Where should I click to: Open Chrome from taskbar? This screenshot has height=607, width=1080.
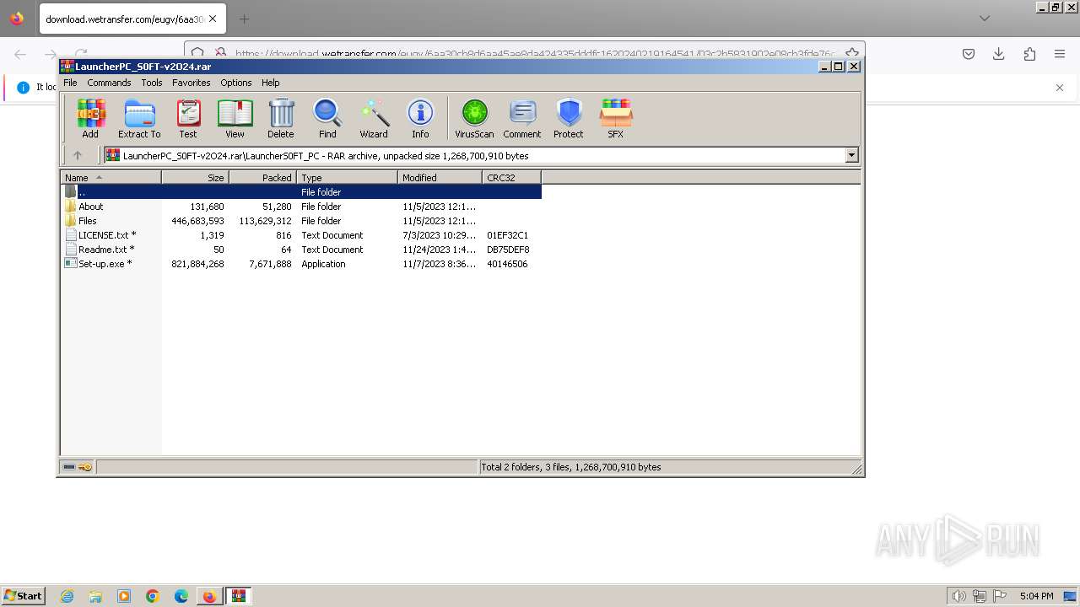click(x=153, y=596)
